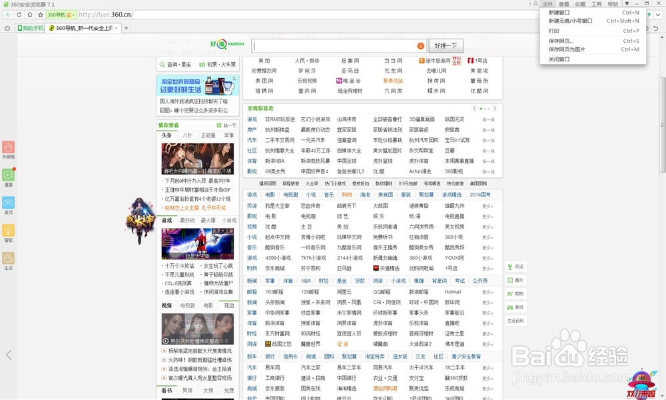Viewport: 666px width, 400px height.
Task: Click the orange icon inside the search box
Action: coord(420,45)
